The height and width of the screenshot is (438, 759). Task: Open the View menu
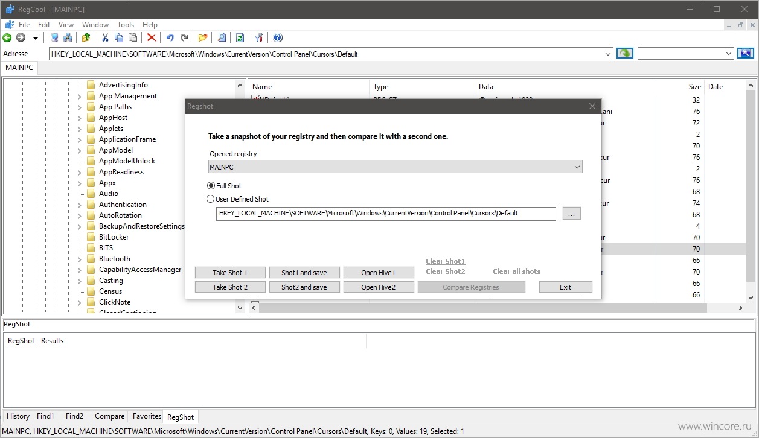(66, 25)
